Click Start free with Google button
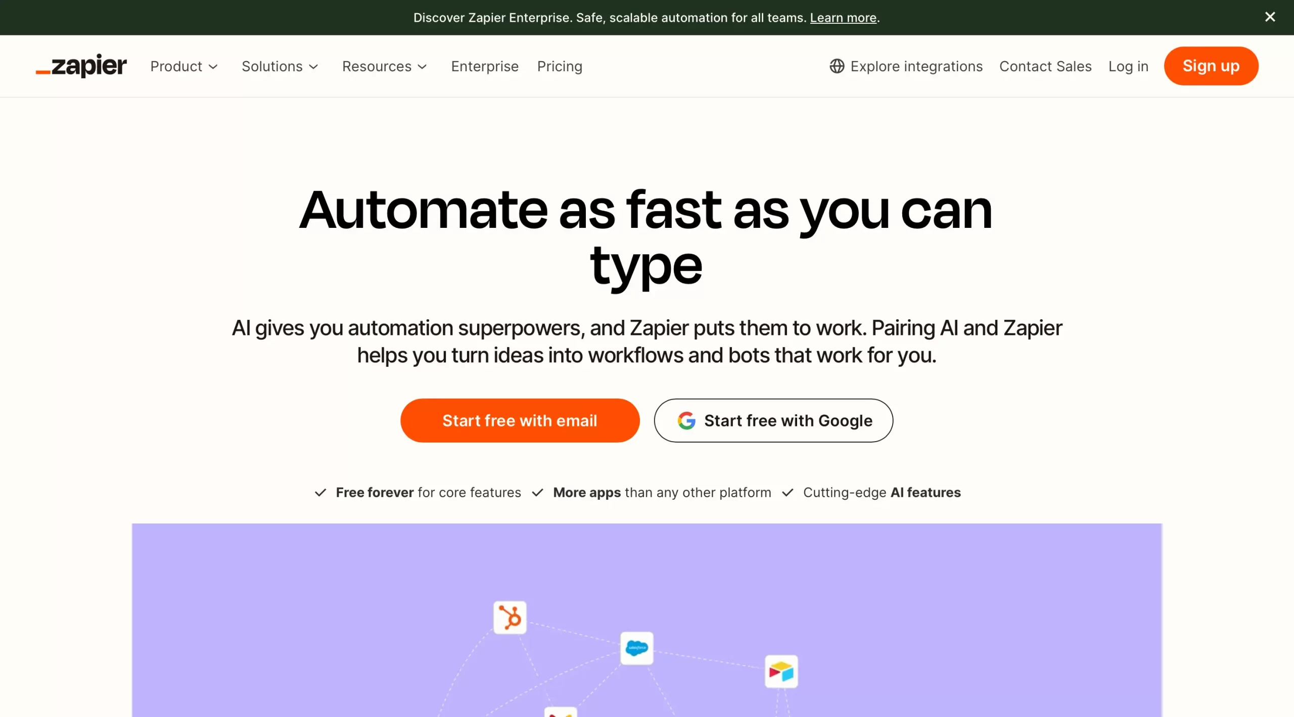The width and height of the screenshot is (1294, 717). click(x=773, y=420)
